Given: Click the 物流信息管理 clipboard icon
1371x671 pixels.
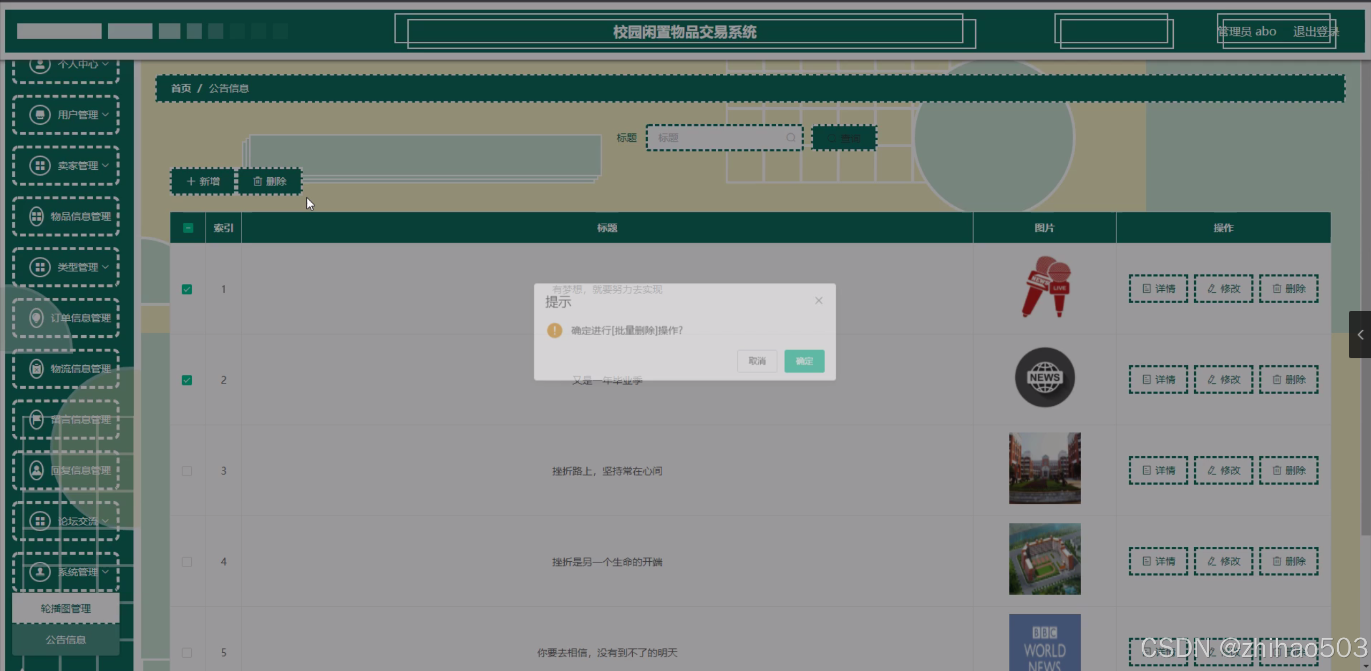Looking at the screenshot, I should coord(36,368).
